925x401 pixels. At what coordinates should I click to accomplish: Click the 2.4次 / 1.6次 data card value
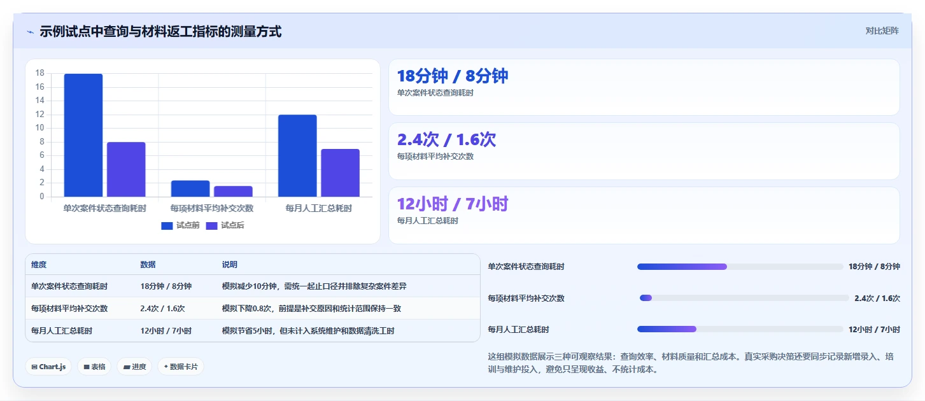(446, 139)
